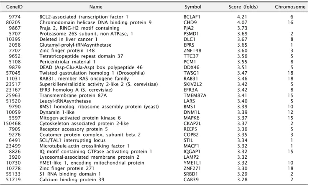Viewport: 310px width, 185px height.
Task: Click the symbol PJA2
Action: click(188, 28)
